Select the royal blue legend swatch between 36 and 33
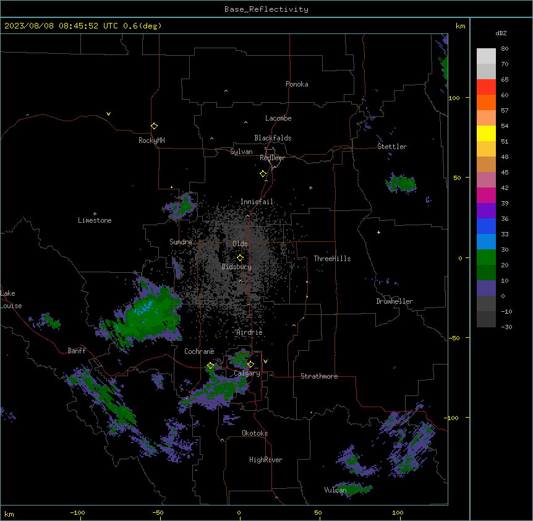Image resolution: width=533 pixels, height=521 pixels. click(x=486, y=226)
